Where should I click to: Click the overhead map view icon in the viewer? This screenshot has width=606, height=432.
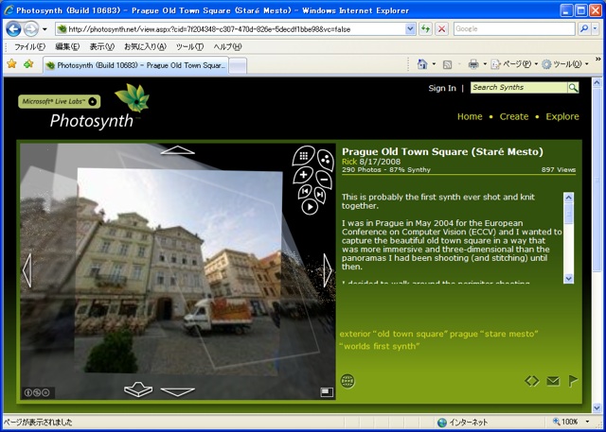138,389
